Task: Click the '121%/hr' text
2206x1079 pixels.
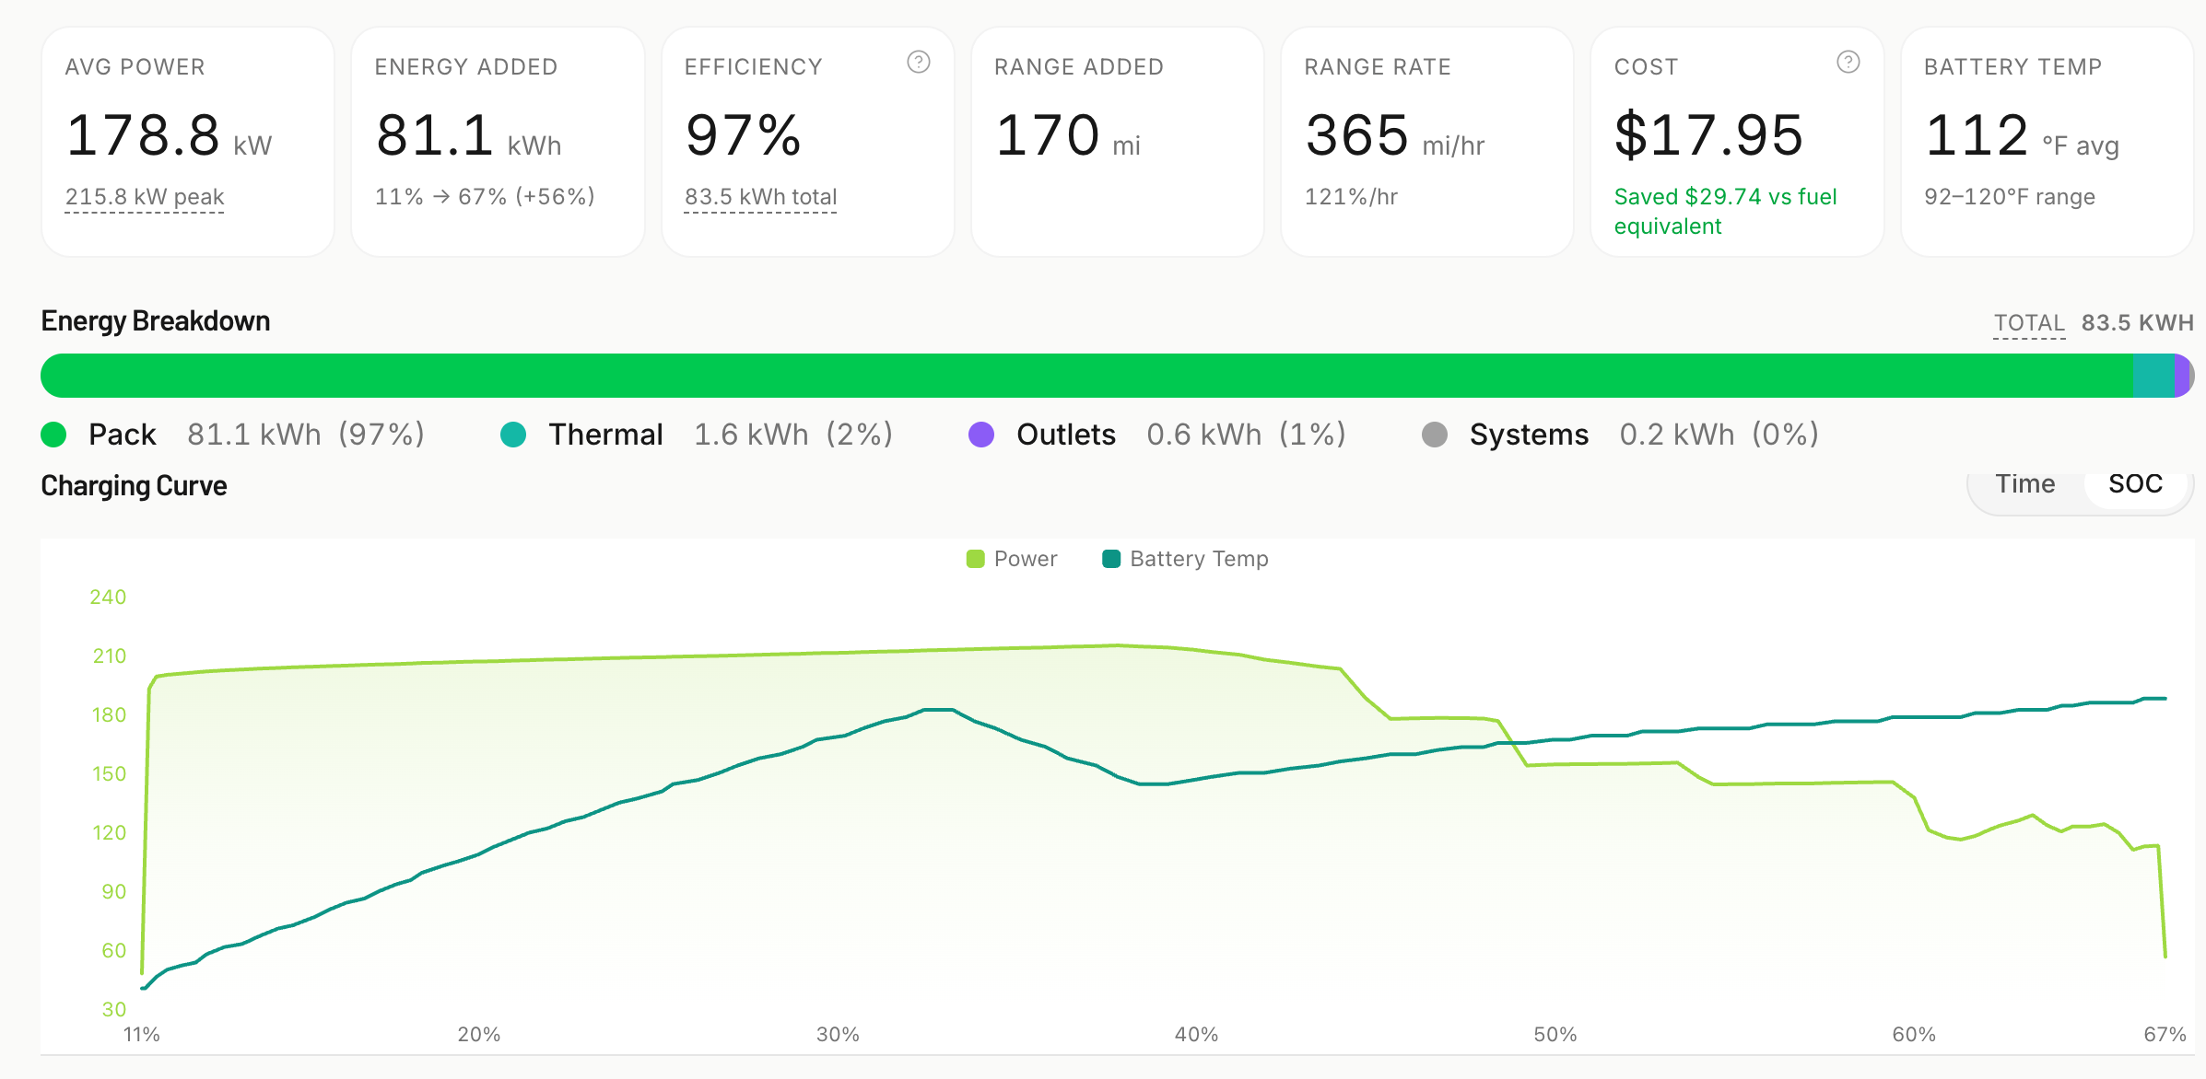Action: [1351, 197]
